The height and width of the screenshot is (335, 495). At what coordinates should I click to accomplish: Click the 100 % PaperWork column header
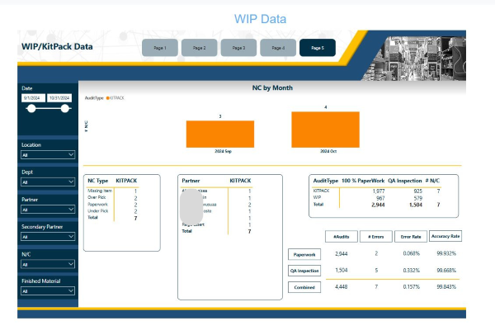[363, 181]
